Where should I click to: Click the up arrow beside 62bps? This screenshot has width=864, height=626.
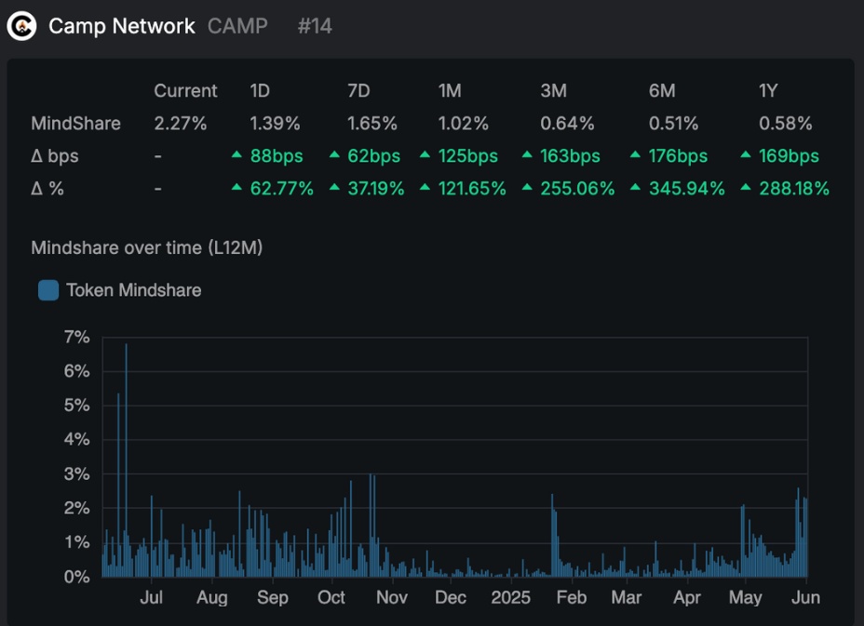[334, 154]
